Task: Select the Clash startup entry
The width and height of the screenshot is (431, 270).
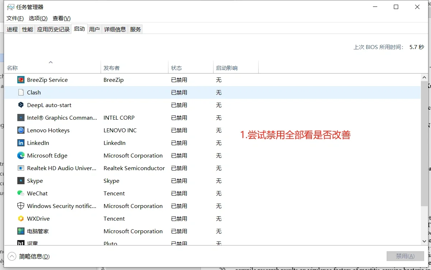Action: [x=34, y=93]
